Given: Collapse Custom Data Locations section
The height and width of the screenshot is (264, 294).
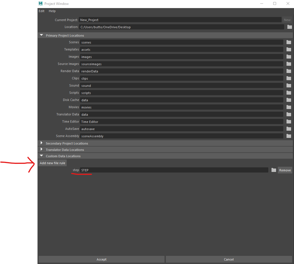Looking at the screenshot, I should [x=42, y=156].
